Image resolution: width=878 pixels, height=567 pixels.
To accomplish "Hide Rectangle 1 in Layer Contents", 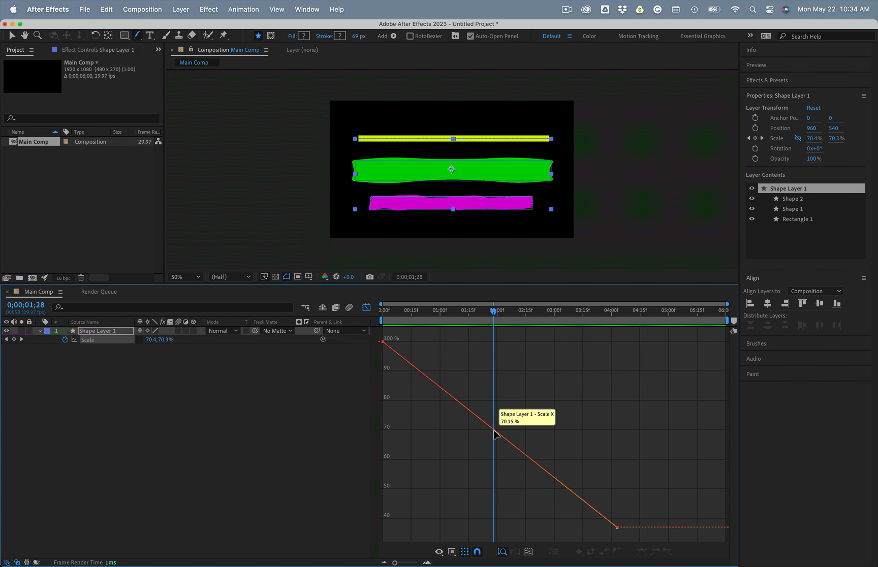I will (x=752, y=219).
